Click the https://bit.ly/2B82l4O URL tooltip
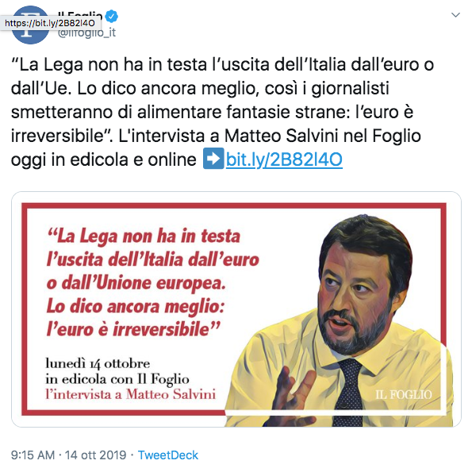 point(50,23)
